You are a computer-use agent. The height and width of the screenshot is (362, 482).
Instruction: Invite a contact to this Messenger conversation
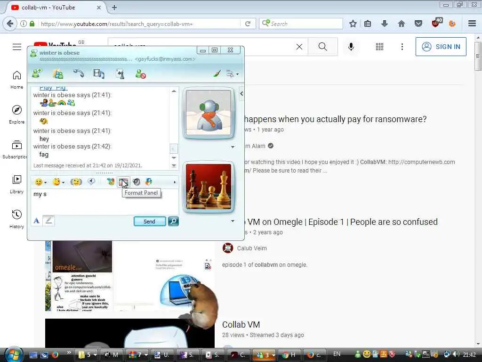click(37, 74)
